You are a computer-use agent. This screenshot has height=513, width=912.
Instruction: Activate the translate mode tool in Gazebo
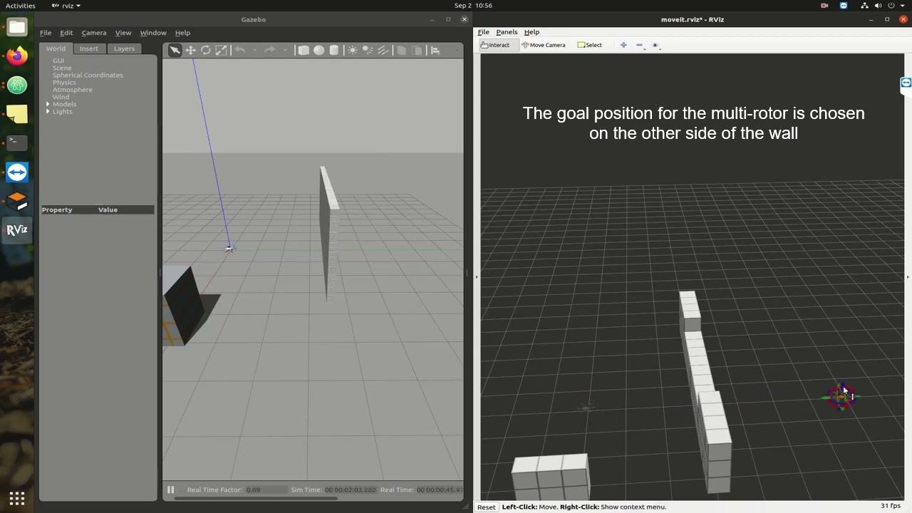[190, 50]
